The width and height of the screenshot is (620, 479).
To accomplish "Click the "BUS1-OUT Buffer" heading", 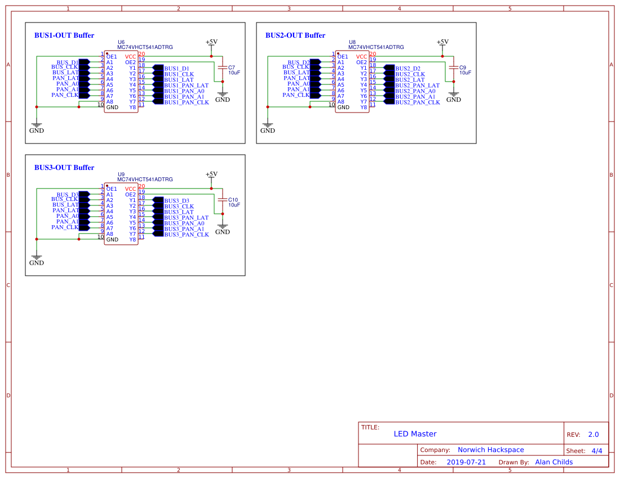I will pos(64,35).
